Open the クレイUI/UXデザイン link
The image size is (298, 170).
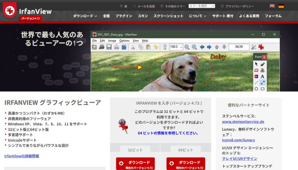[x=240, y=159]
